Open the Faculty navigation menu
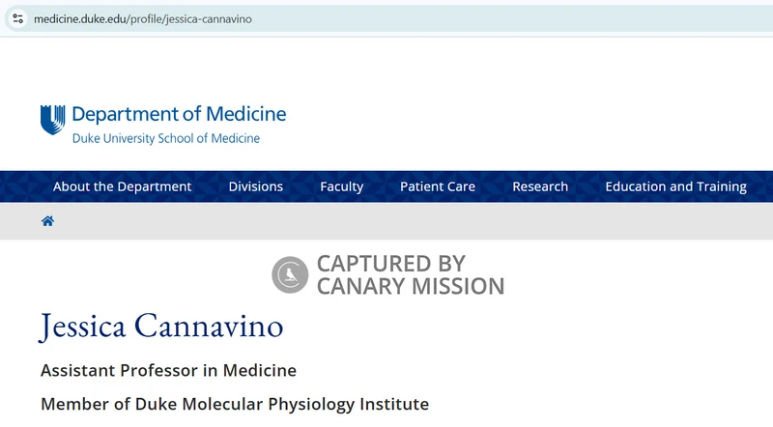Screen dimensions: 773x427 342,186
